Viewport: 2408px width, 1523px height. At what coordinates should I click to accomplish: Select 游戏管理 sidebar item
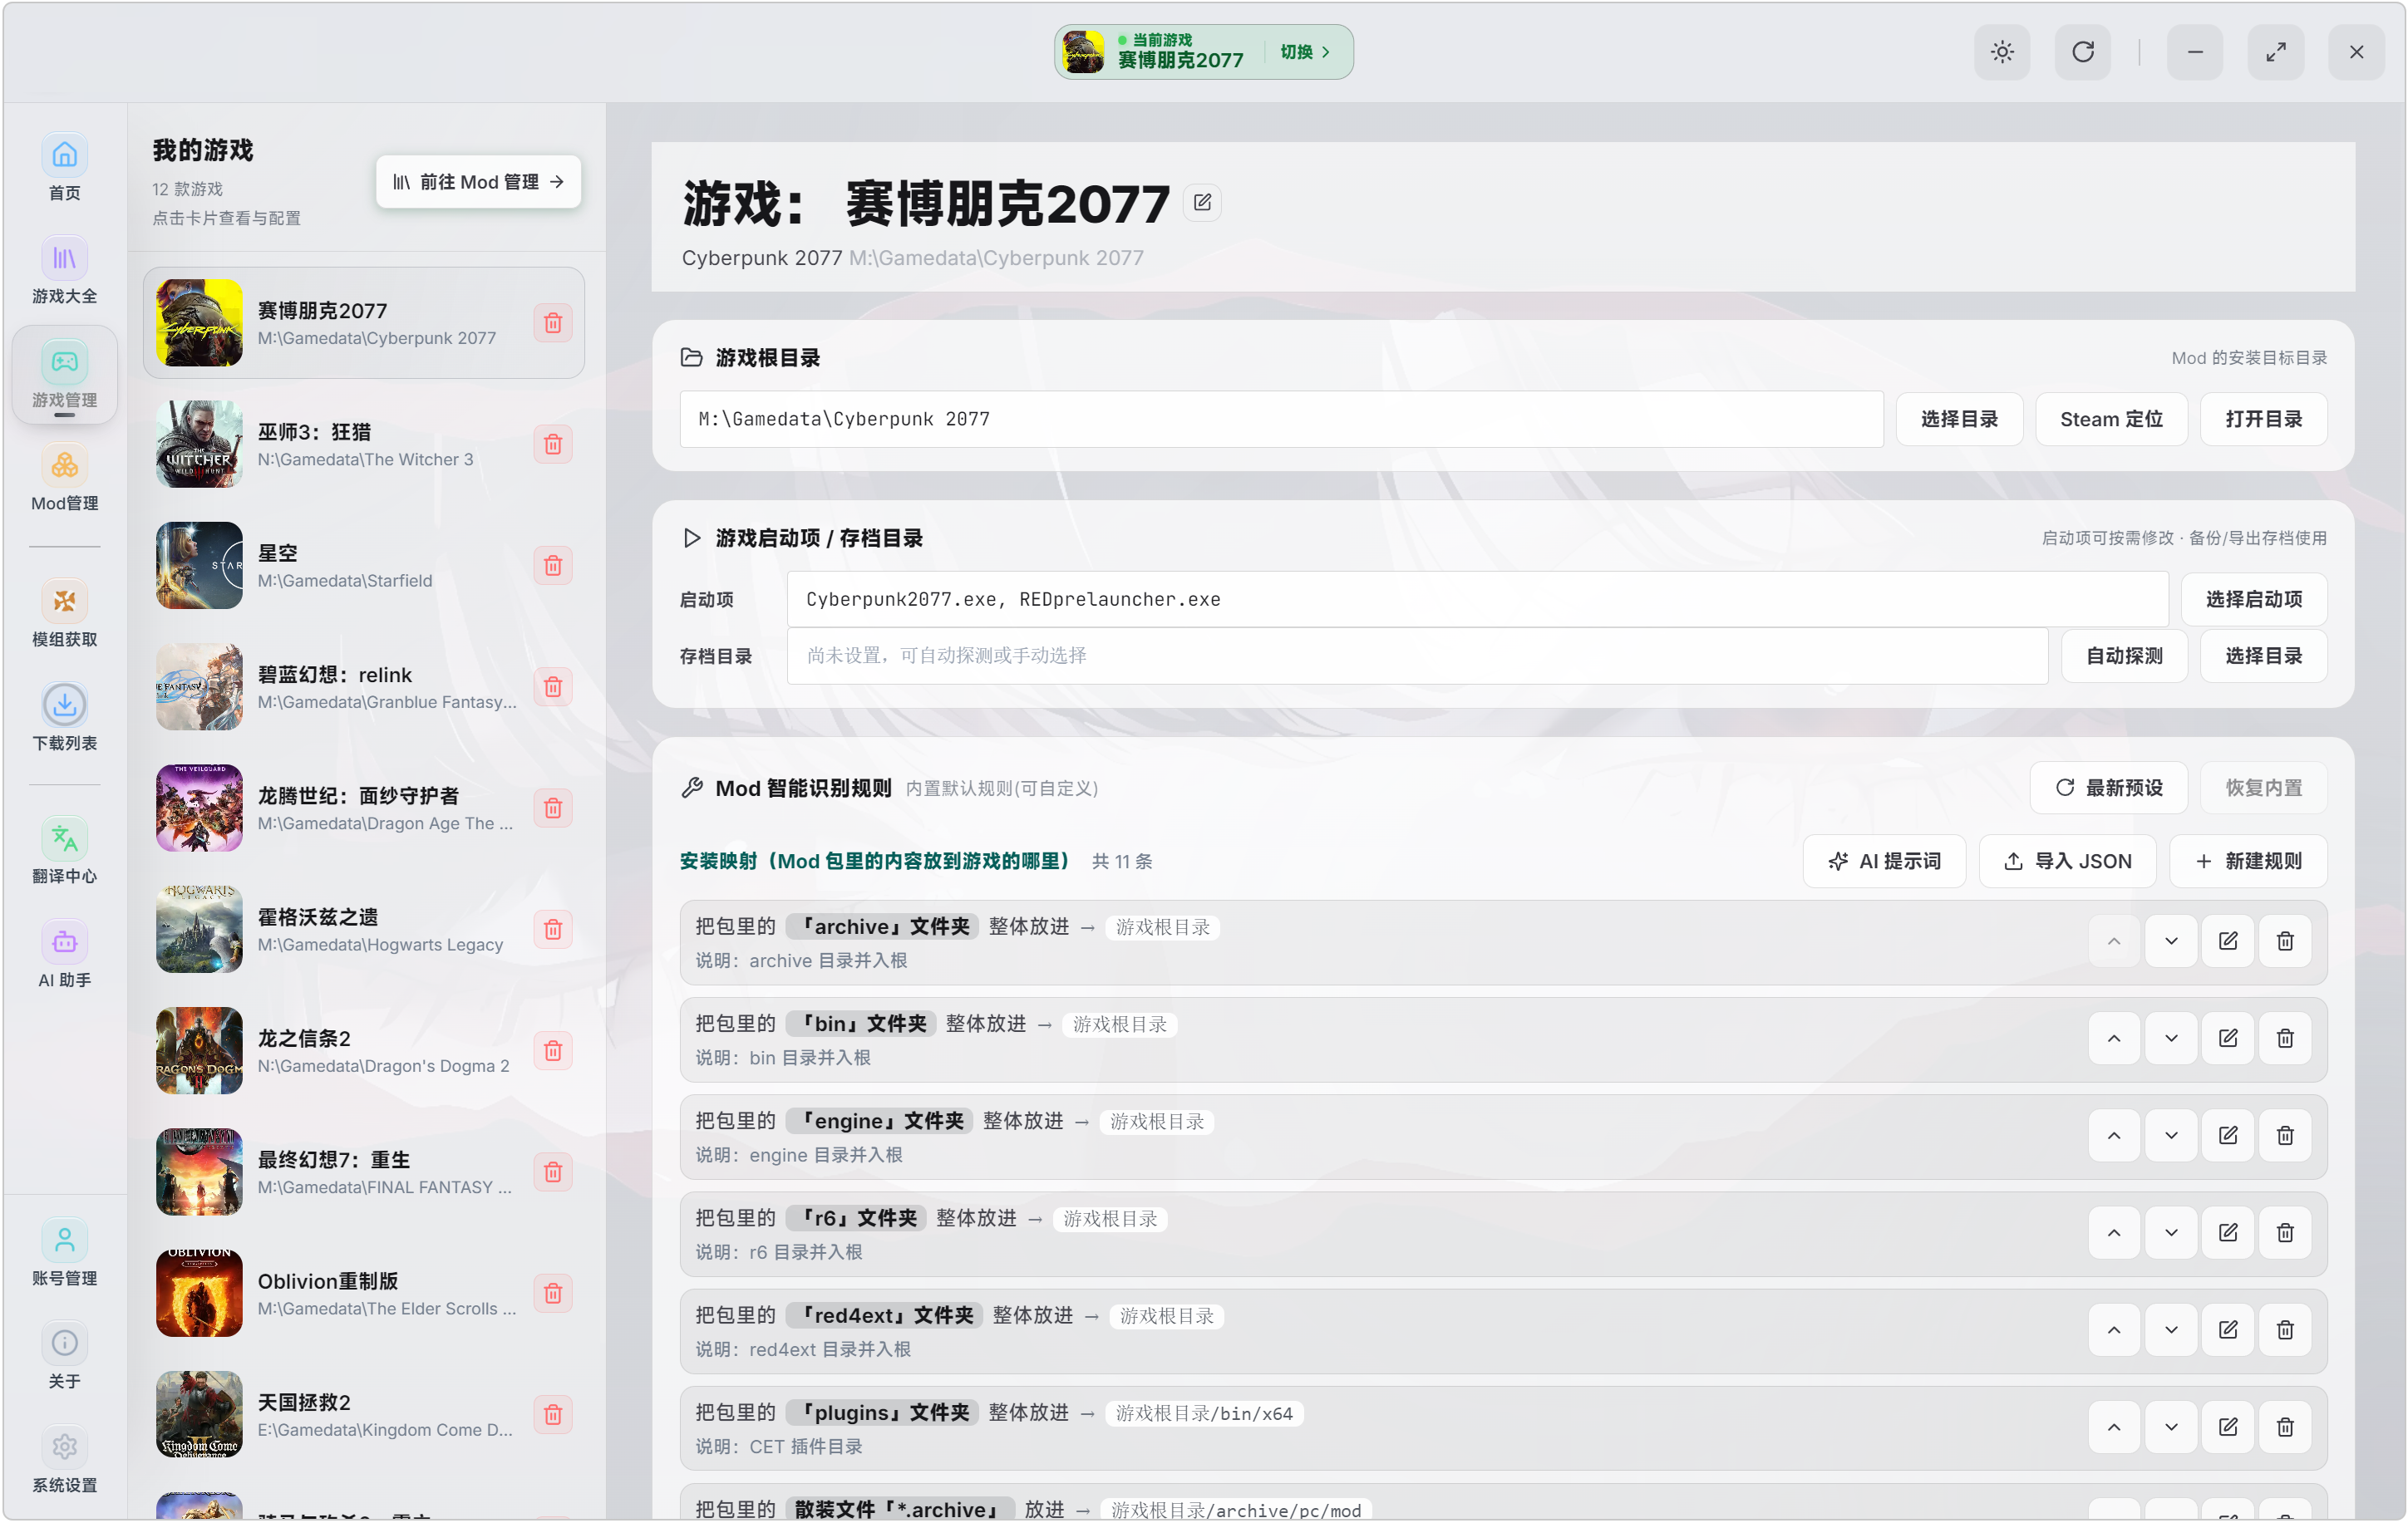[64, 375]
